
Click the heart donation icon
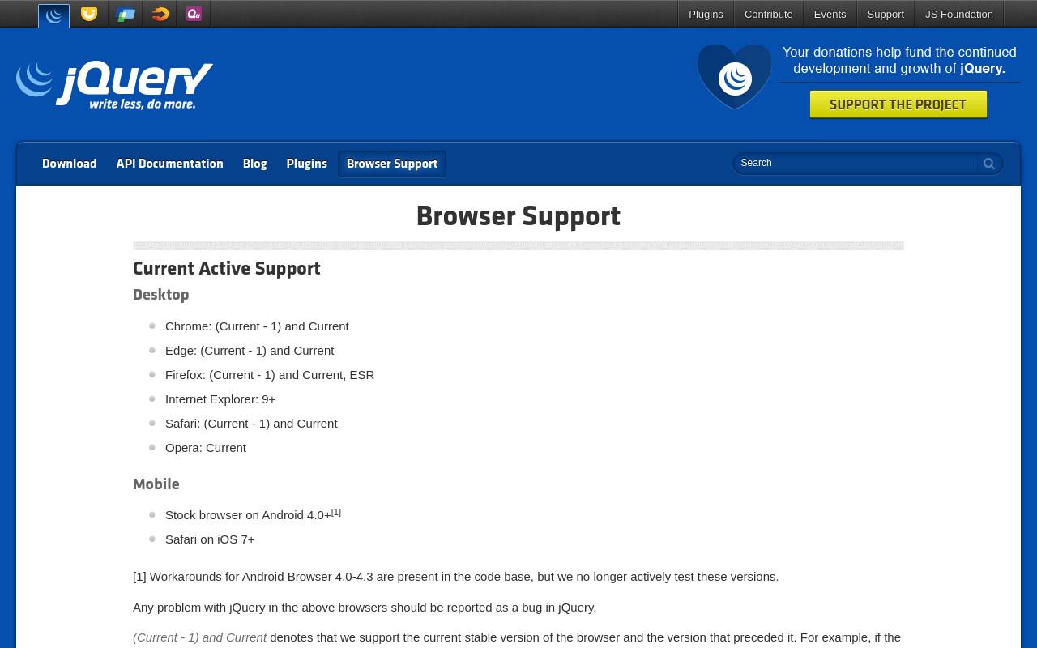click(x=735, y=76)
